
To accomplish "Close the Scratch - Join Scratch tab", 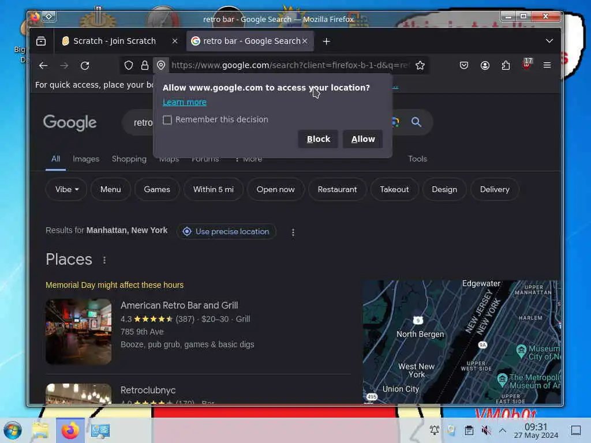I will (174, 41).
